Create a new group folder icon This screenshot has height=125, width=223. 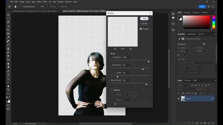click(x=205, y=123)
